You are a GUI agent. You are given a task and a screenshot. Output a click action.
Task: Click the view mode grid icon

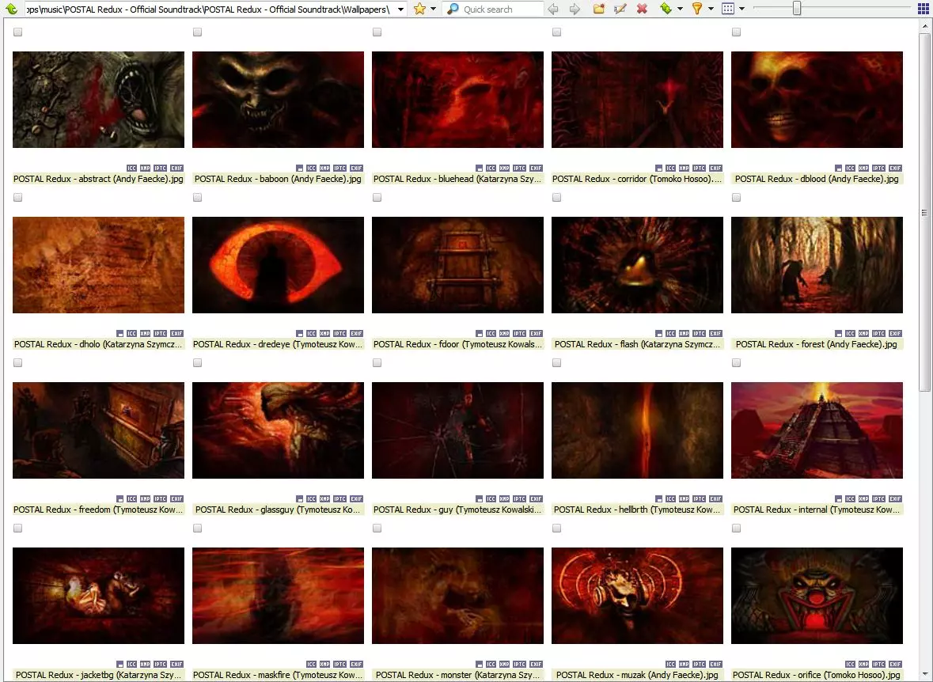pyautogui.click(x=728, y=9)
